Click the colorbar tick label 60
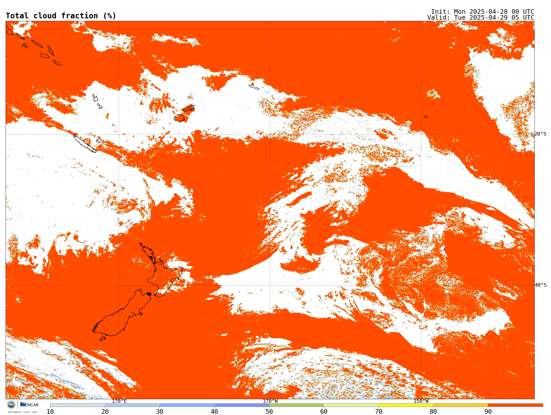Viewport: 551px width, 415px height. (x=324, y=412)
